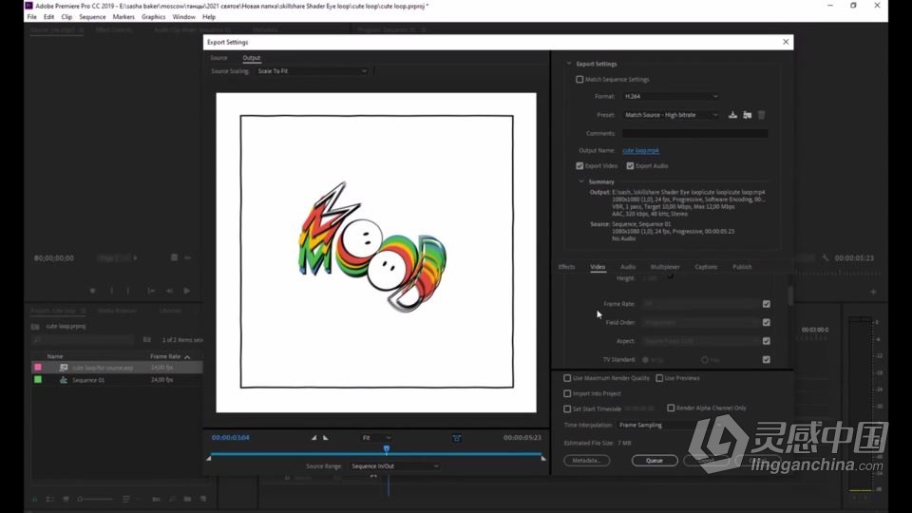This screenshot has height=513, width=912.
Task: Click the Metadata button
Action: [x=586, y=461]
